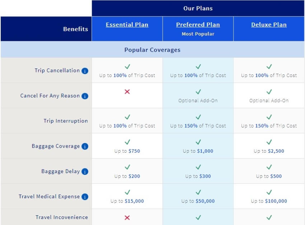Viewport: 305px width, 225px height.
Task: Click Deluxe Plan's Baggage Coverage green checkmark
Action: point(269,142)
